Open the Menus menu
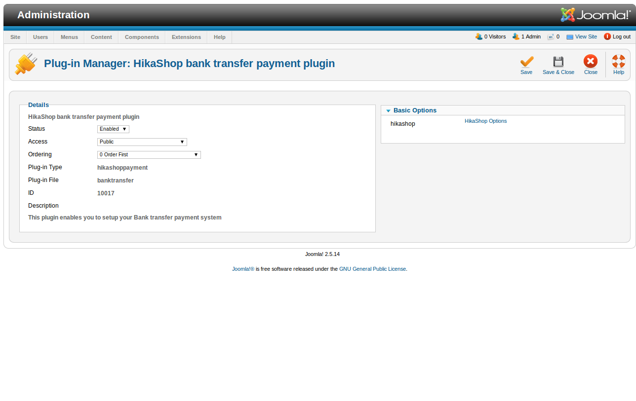 69,37
